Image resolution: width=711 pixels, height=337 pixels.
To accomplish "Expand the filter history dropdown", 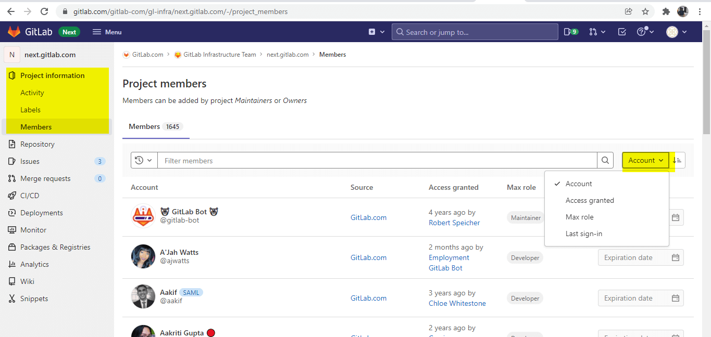I will (x=144, y=160).
